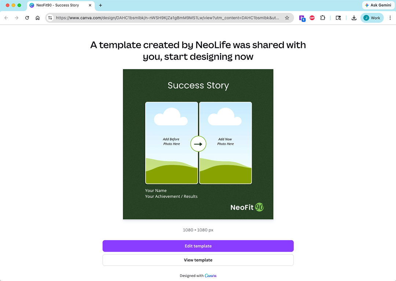This screenshot has width=396, height=281.
Task: Open the Chrome three-dot menu
Action: click(390, 18)
